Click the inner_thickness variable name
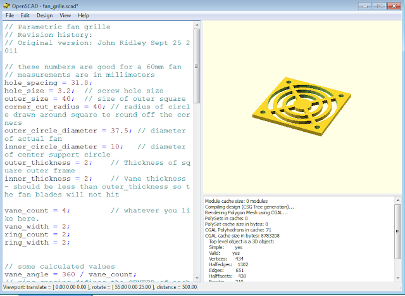The image size is (405, 296). (37, 179)
